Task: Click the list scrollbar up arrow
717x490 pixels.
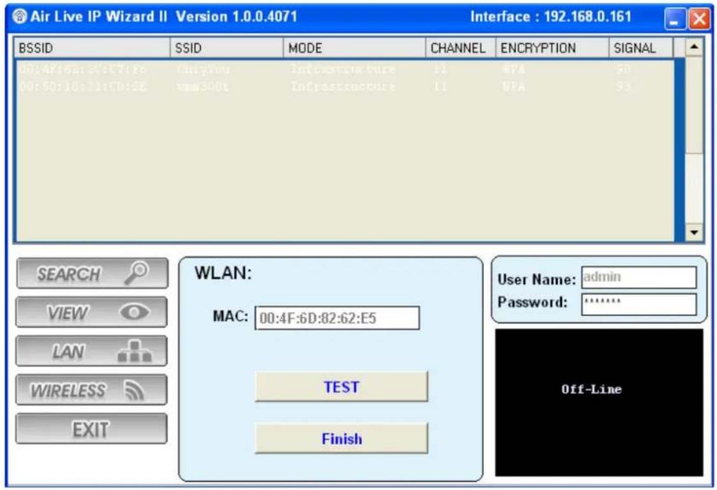Action: click(694, 47)
